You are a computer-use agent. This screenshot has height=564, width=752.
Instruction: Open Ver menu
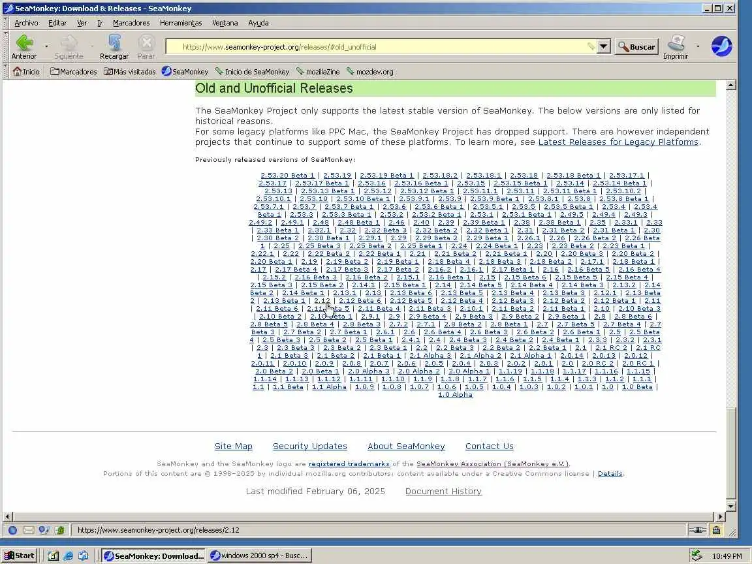pos(82,23)
